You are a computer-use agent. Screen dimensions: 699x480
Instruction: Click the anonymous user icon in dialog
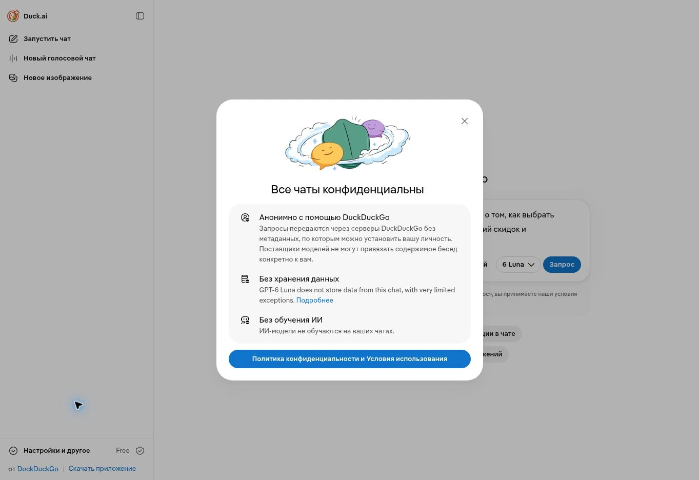245,217
